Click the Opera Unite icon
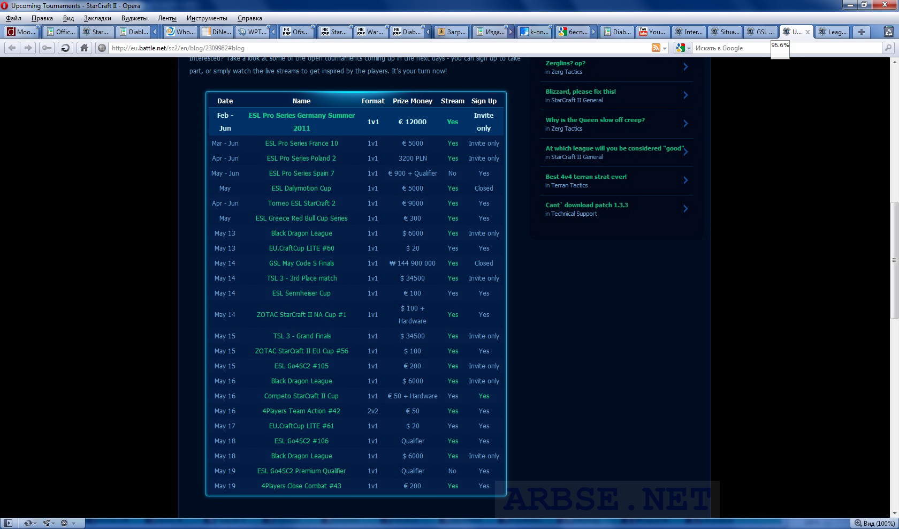Screen dimensions: 899x529 point(47,523)
